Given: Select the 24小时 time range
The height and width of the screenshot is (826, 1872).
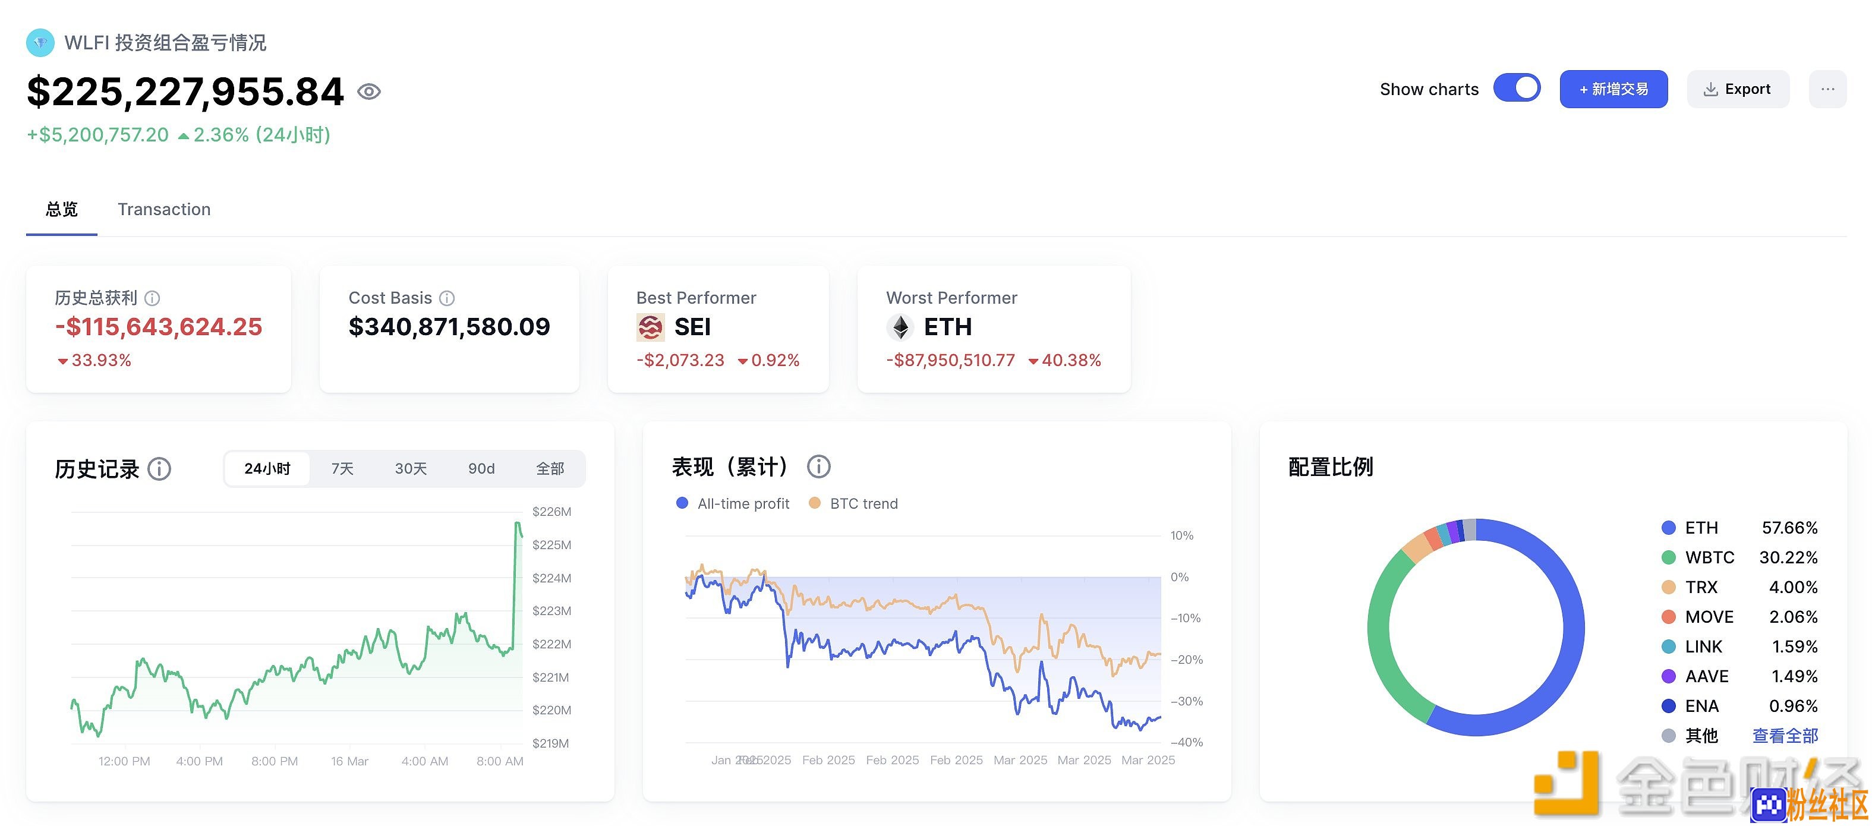Looking at the screenshot, I should 267,469.
